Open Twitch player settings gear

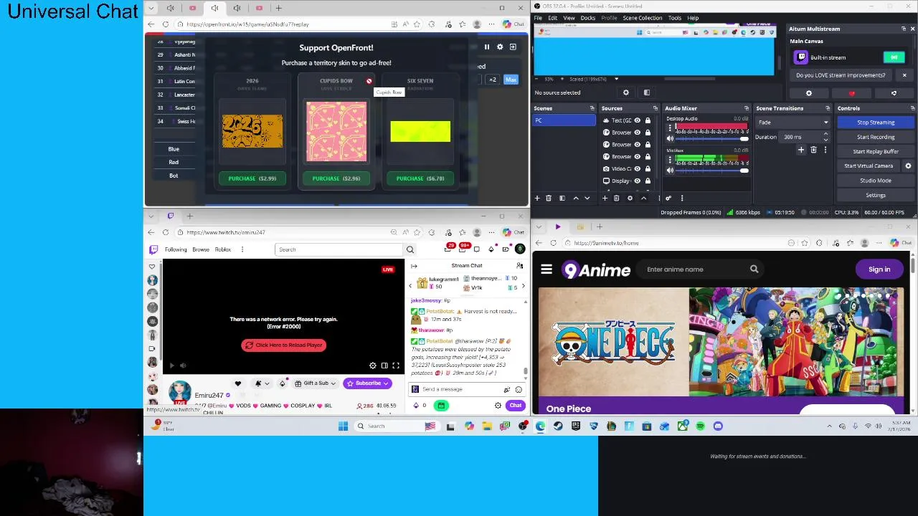tap(372, 365)
